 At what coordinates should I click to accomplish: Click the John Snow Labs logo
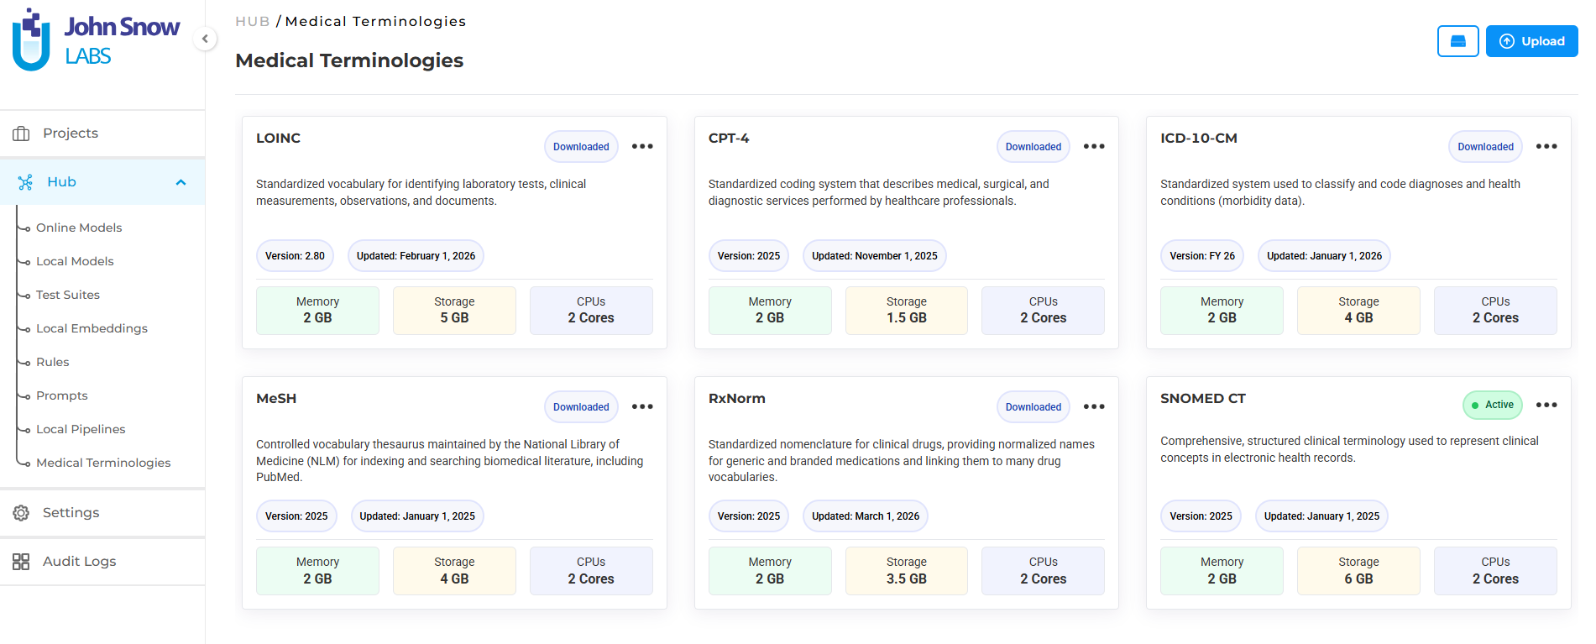tap(96, 39)
